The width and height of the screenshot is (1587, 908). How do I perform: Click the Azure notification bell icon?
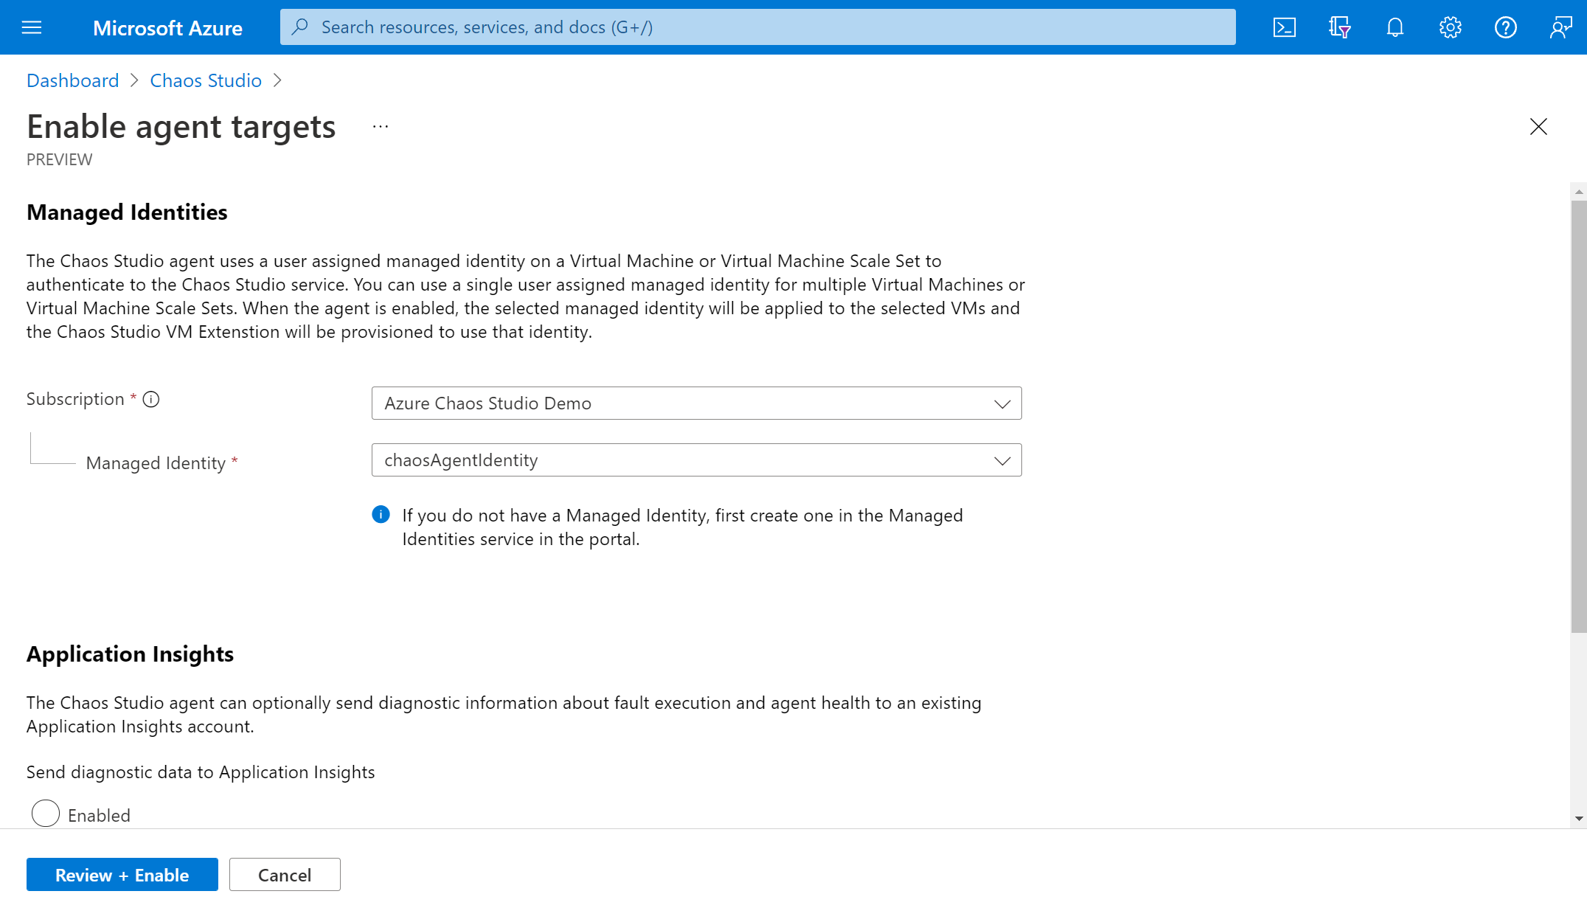(1393, 27)
